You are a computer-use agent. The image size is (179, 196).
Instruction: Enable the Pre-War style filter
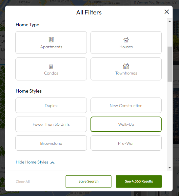pos(126,143)
